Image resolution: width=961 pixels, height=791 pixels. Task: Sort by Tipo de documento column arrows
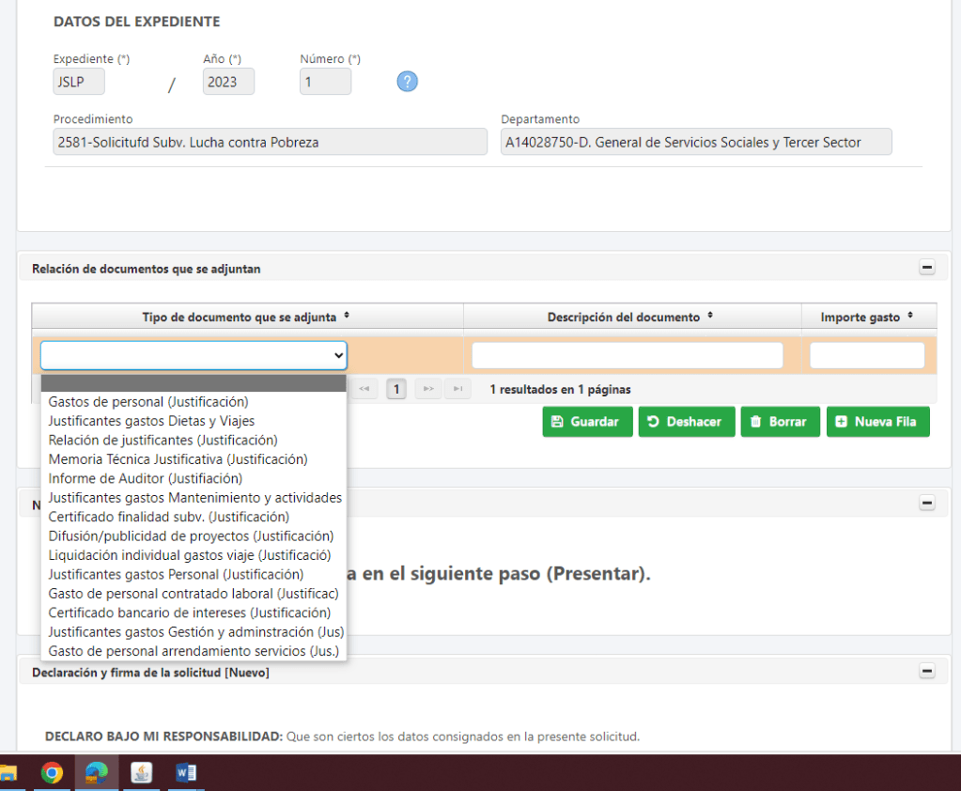click(347, 317)
